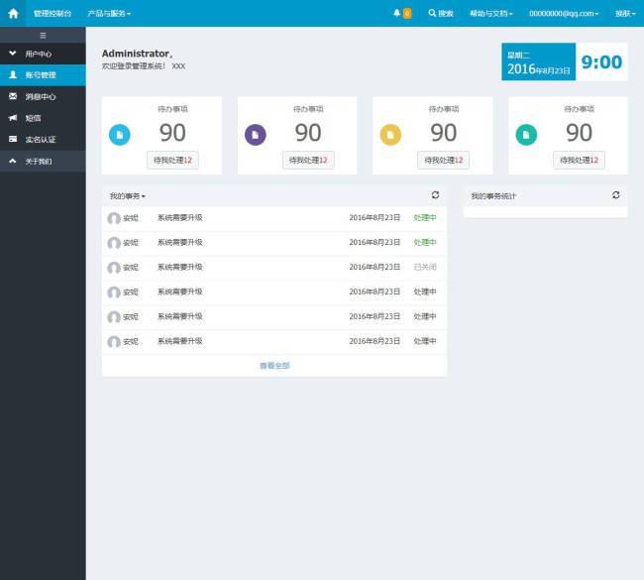This screenshot has height=580, width=644.
Task: Click the 星期二 2016年8月23日 date tile
Action: pos(538,62)
